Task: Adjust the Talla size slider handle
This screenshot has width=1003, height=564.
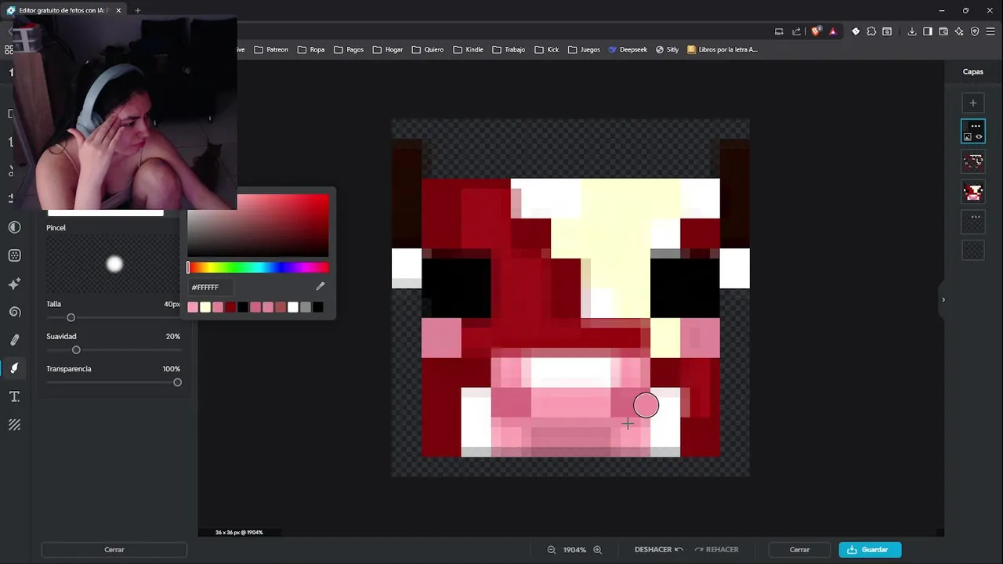Action: point(71,317)
